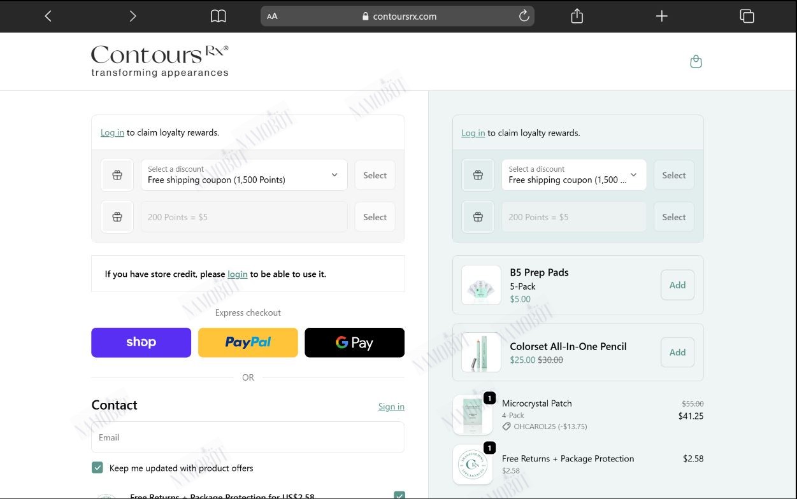Click gift icon beside left 200 Points field
Image resolution: width=797 pixels, height=499 pixels.
[117, 217]
